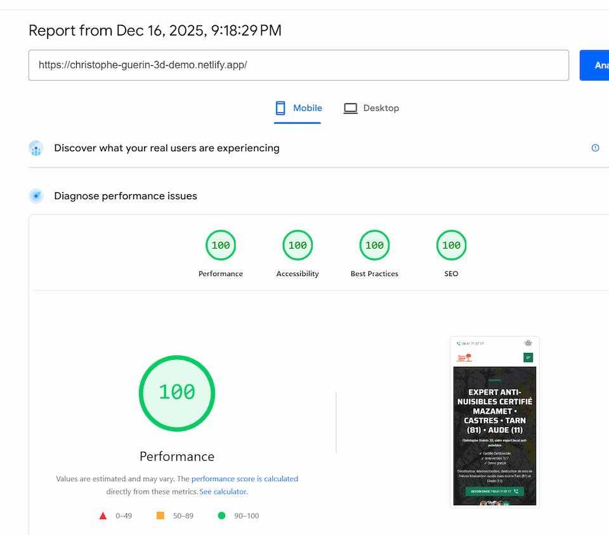The height and width of the screenshot is (535, 609).
Task: Click the large Performance 100 gauge
Action: pyautogui.click(x=177, y=393)
